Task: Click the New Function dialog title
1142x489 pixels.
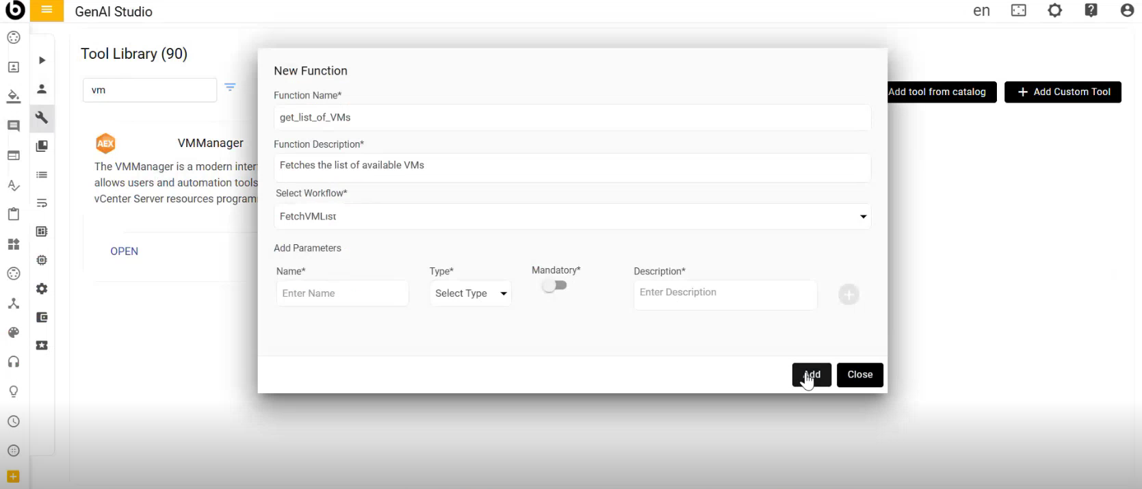Action: [x=311, y=70]
